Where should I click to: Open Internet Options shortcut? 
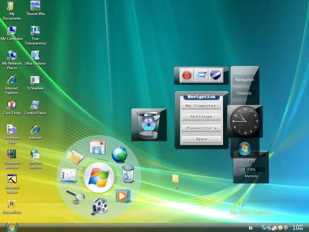[x=35, y=159]
